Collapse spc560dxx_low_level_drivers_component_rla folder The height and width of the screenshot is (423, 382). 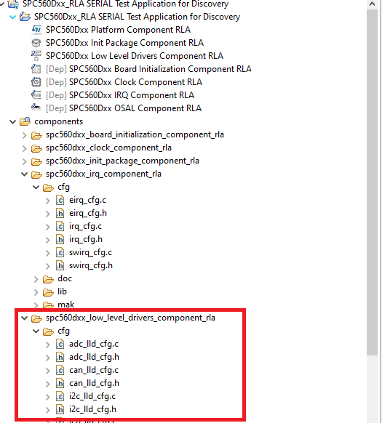pyautogui.click(x=24, y=318)
